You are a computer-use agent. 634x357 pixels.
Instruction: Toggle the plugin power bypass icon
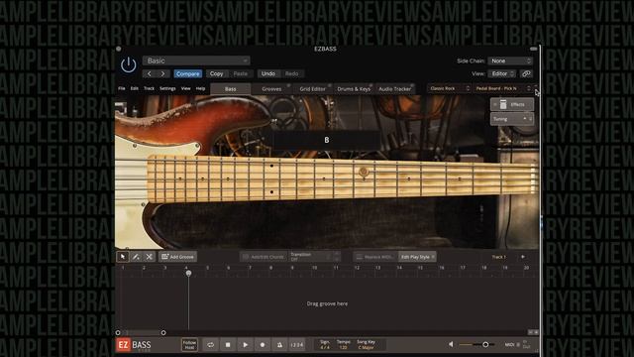coord(128,64)
